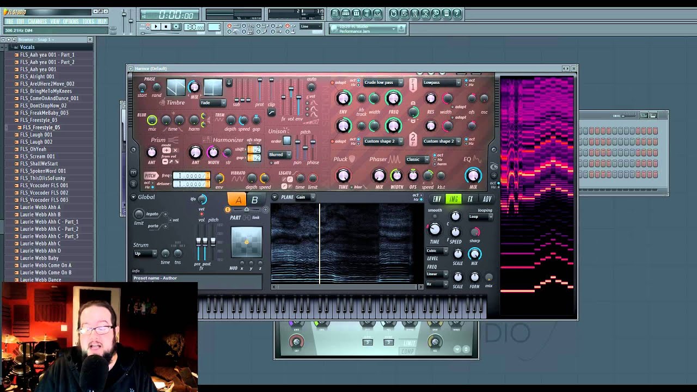Toggle filter 2 adapt switch
This screenshot has height=392, width=697.
[x=332, y=142]
